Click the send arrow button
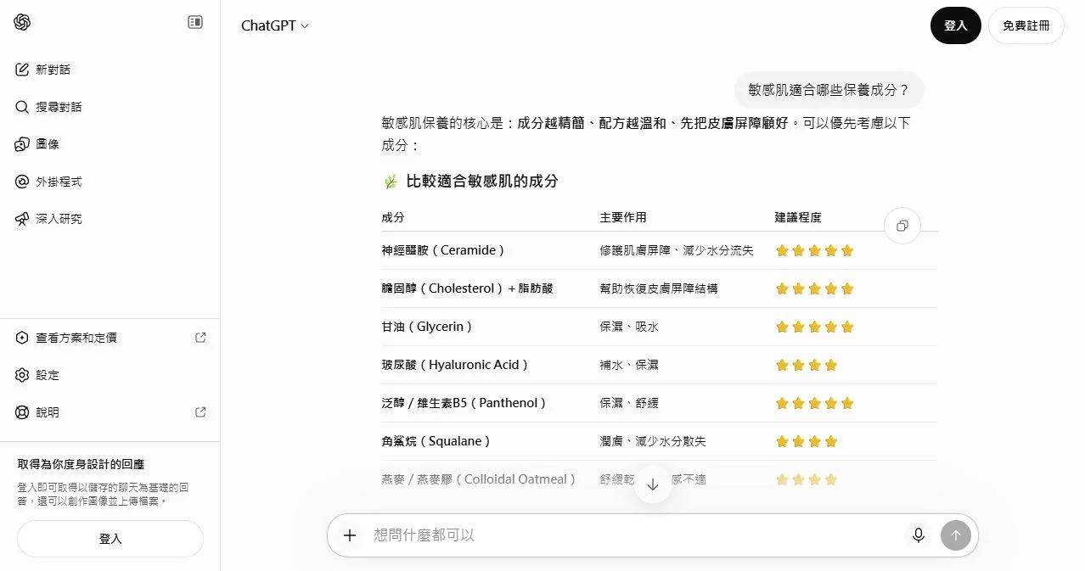 (956, 535)
